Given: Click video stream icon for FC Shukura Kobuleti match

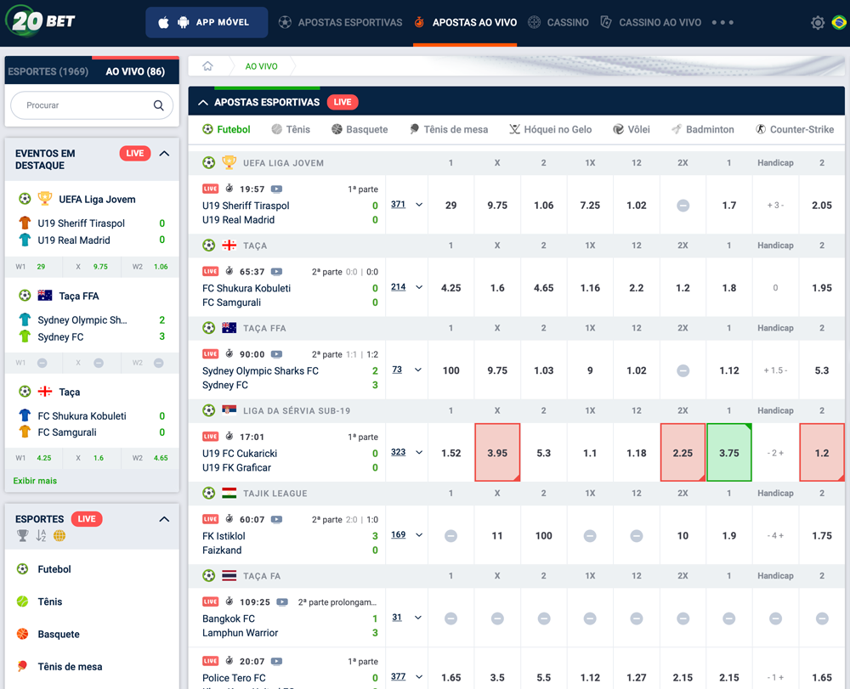Looking at the screenshot, I should [x=276, y=271].
